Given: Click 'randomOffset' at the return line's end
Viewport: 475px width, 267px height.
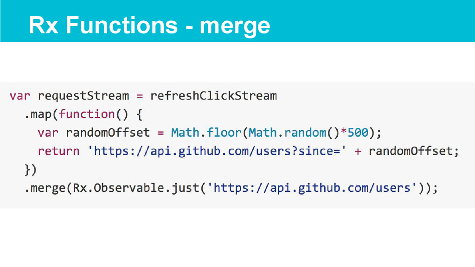Looking at the screenshot, I should pos(411,151).
